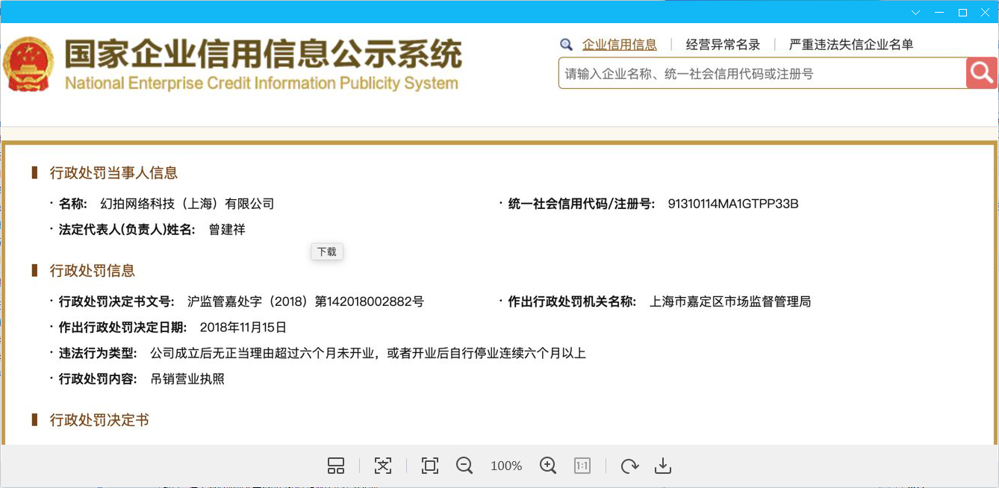
Task: Click the violation type description text
Action: coord(368,353)
